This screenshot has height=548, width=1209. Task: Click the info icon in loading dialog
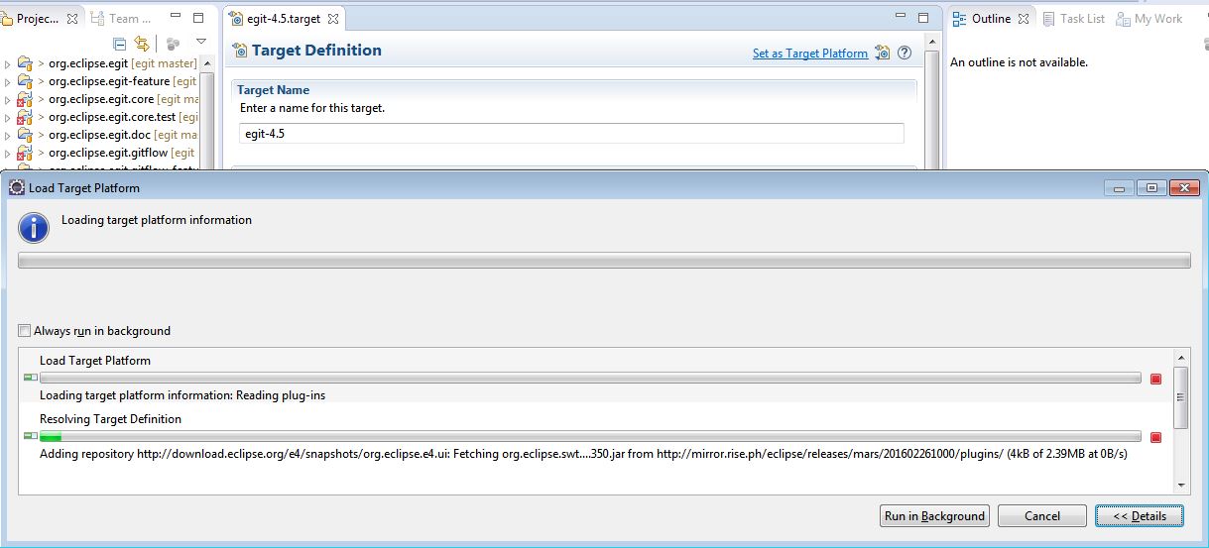point(34,228)
